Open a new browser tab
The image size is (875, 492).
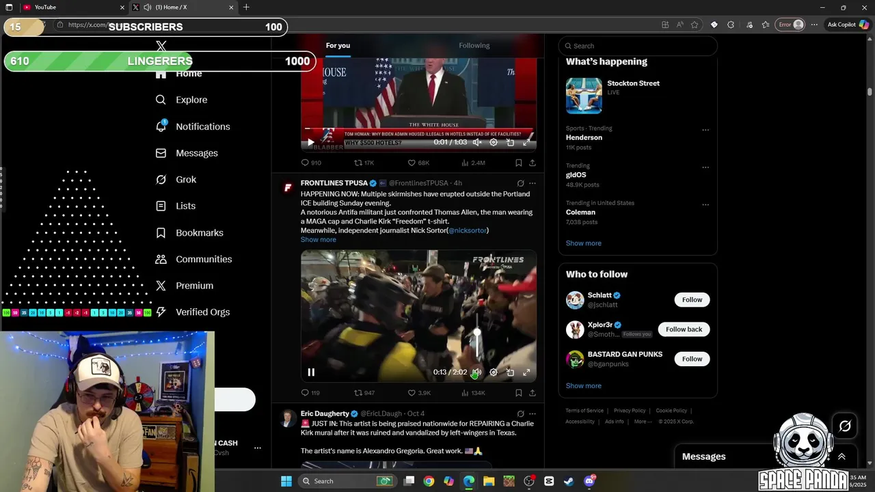click(x=246, y=8)
